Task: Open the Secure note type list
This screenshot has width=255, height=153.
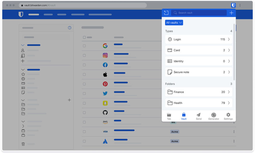Action: click(x=199, y=72)
